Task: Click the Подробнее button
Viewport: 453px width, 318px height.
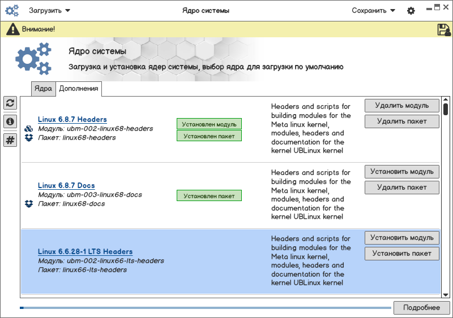Action: [x=421, y=307]
